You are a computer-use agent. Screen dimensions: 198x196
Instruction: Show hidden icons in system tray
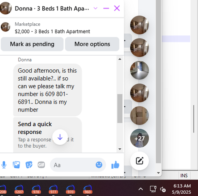(141, 189)
